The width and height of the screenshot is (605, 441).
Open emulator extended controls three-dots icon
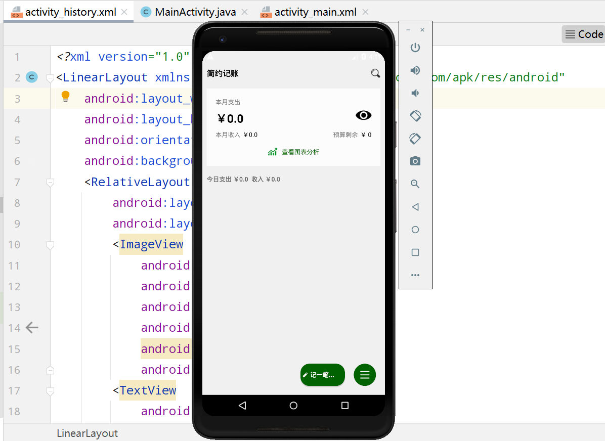[415, 275]
